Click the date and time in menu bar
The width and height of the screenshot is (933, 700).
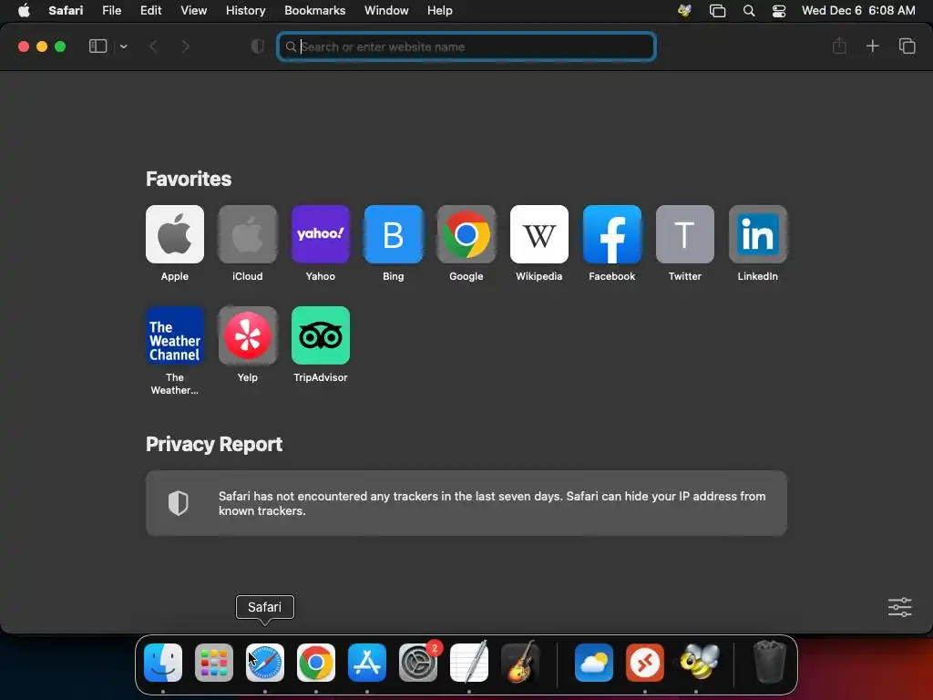tap(858, 10)
